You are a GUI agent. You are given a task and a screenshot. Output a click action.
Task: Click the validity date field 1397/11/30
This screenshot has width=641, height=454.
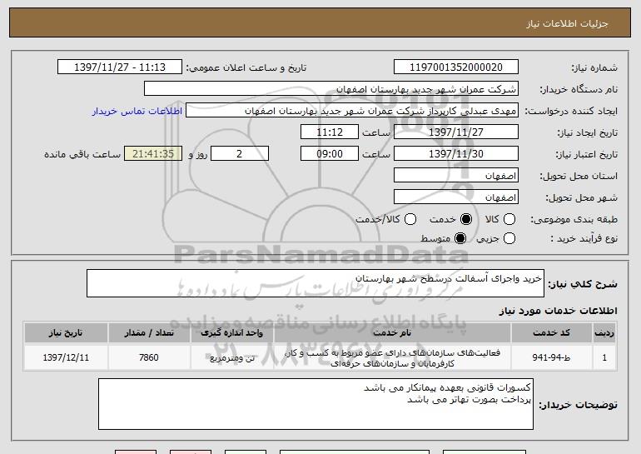(x=456, y=154)
